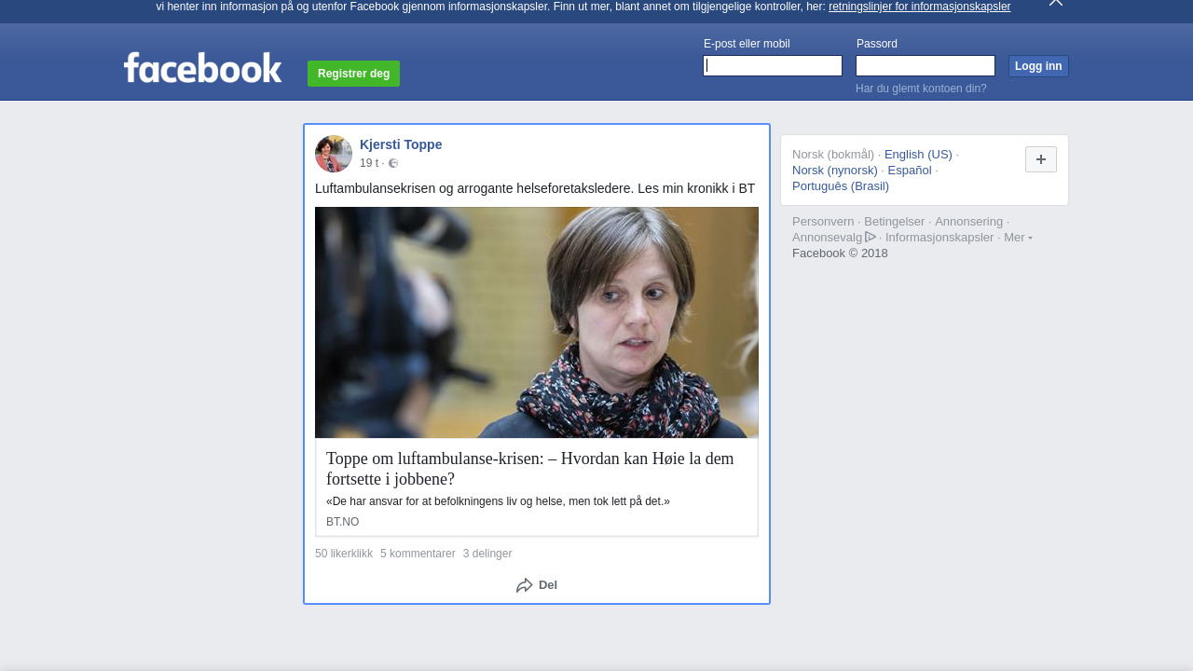1193x671 pixels.
Task: Click the post text about Luftambulansekrisen
Action: pyautogui.click(x=535, y=188)
